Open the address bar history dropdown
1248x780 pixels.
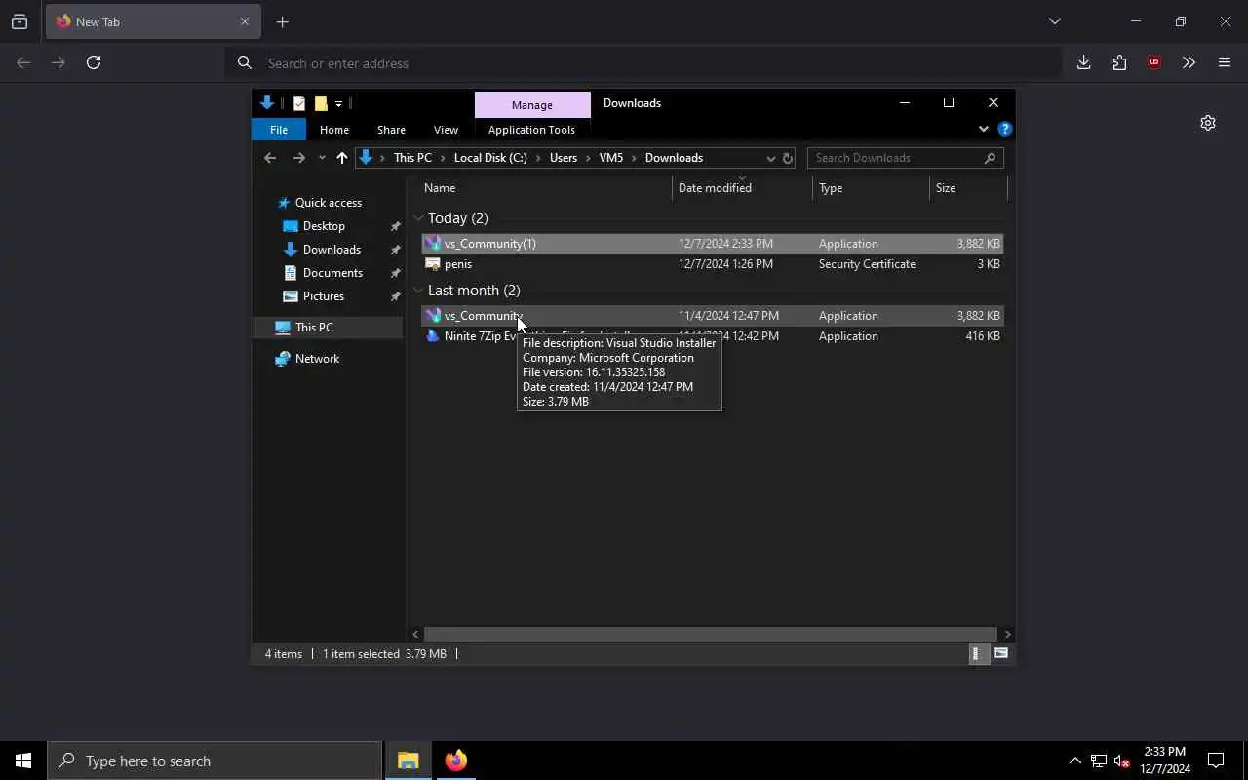(x=770, y=158)
